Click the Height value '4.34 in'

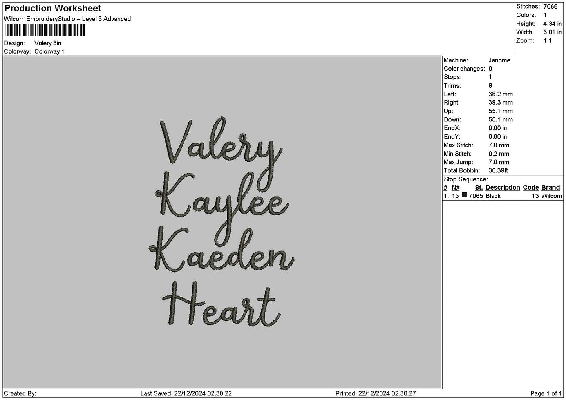552,24
